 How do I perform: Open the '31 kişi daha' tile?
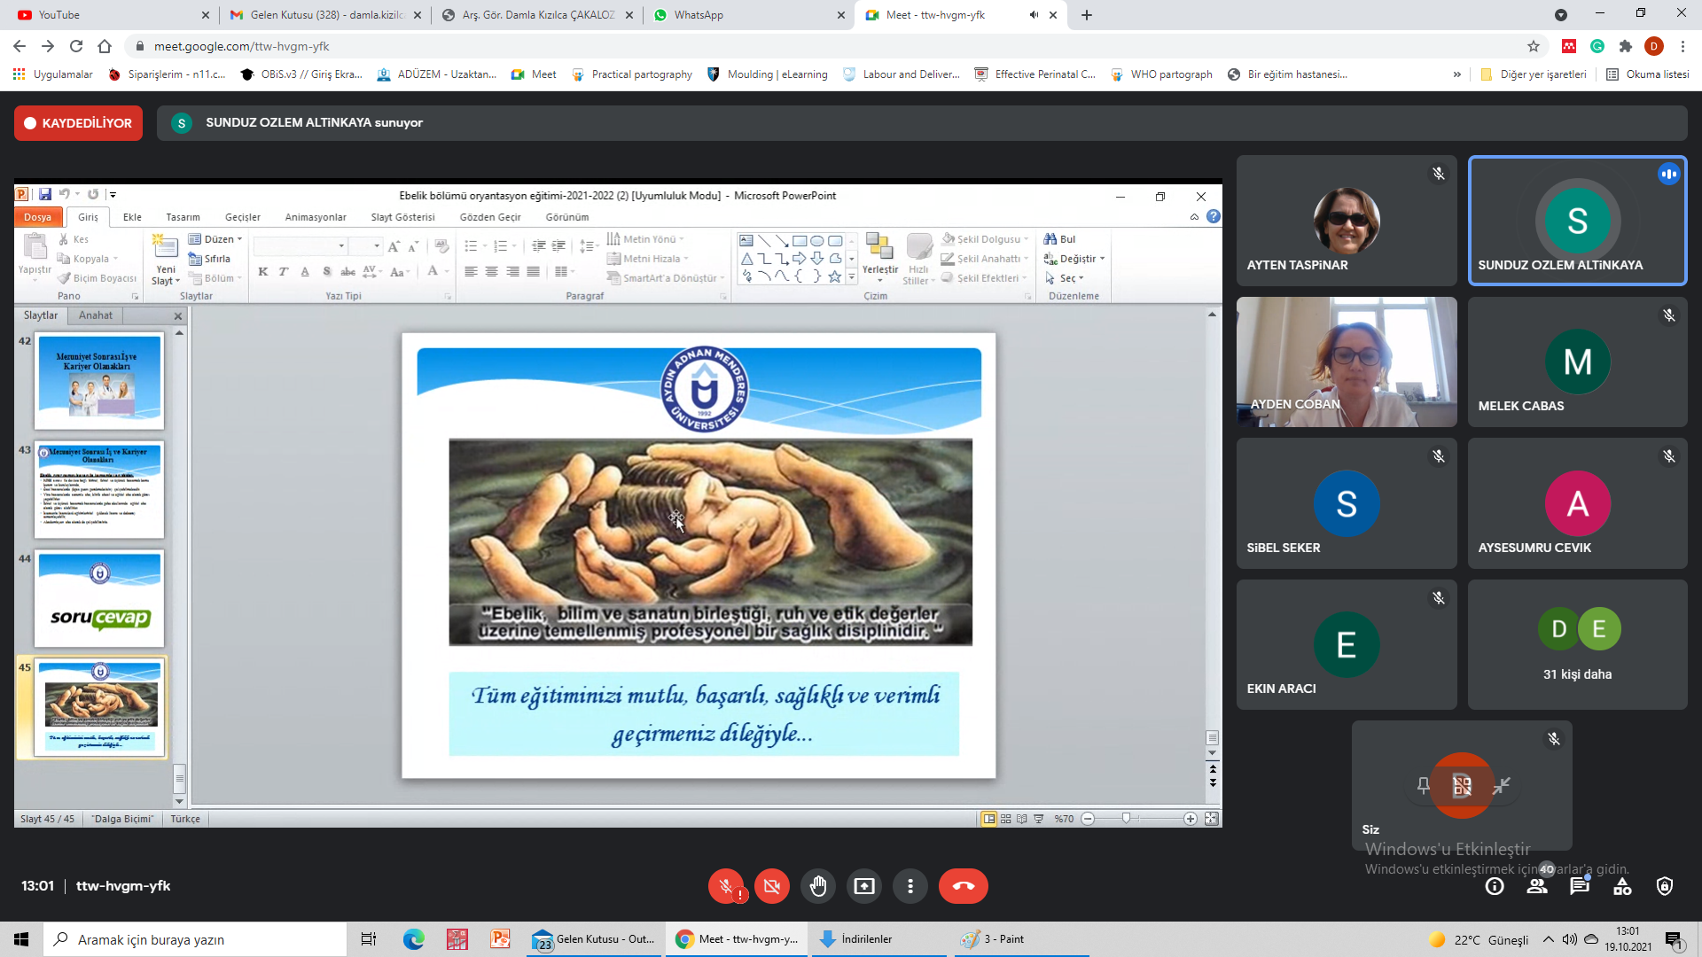pyautogui.click(x=1577, y=644)
